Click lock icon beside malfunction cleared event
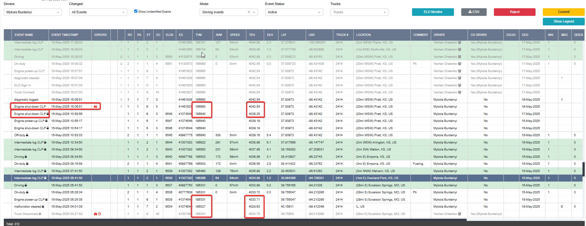 coord(43,207)
